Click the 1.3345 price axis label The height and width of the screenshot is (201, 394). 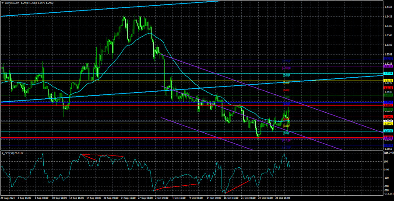coord(388,35)
